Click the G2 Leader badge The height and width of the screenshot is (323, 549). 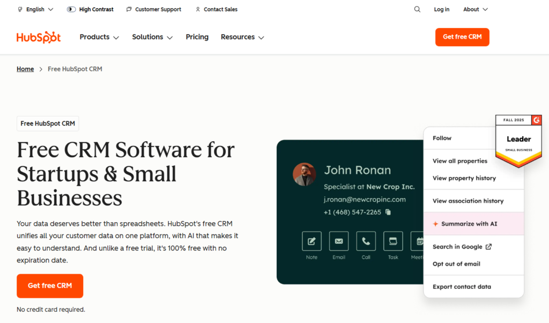click(x=518, y=141)
